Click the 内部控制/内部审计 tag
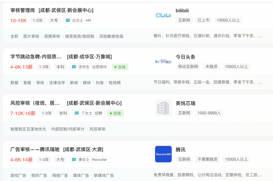Screen dimensions: 273x181 click(68, 129)
